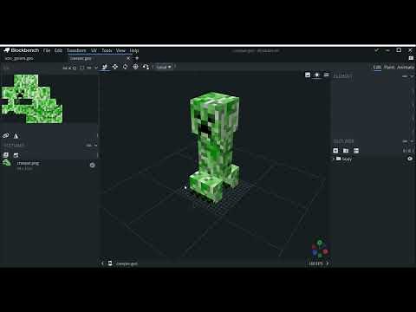This screenshot has width=416, height=312.
Task: Click the blue Z axis on gizmo
Action: pyautogui.click(x=315, y=252)
